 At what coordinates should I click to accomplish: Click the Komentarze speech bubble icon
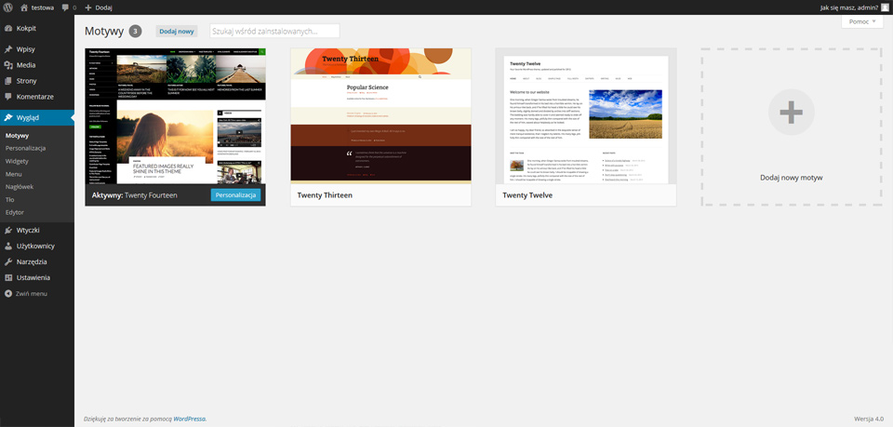tap(8, 97)
